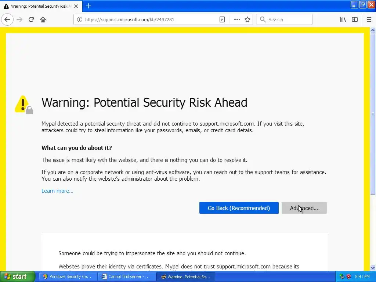Go to the home page icon
The width and height of the screenshot is (376, 282).
coord(43,19)
